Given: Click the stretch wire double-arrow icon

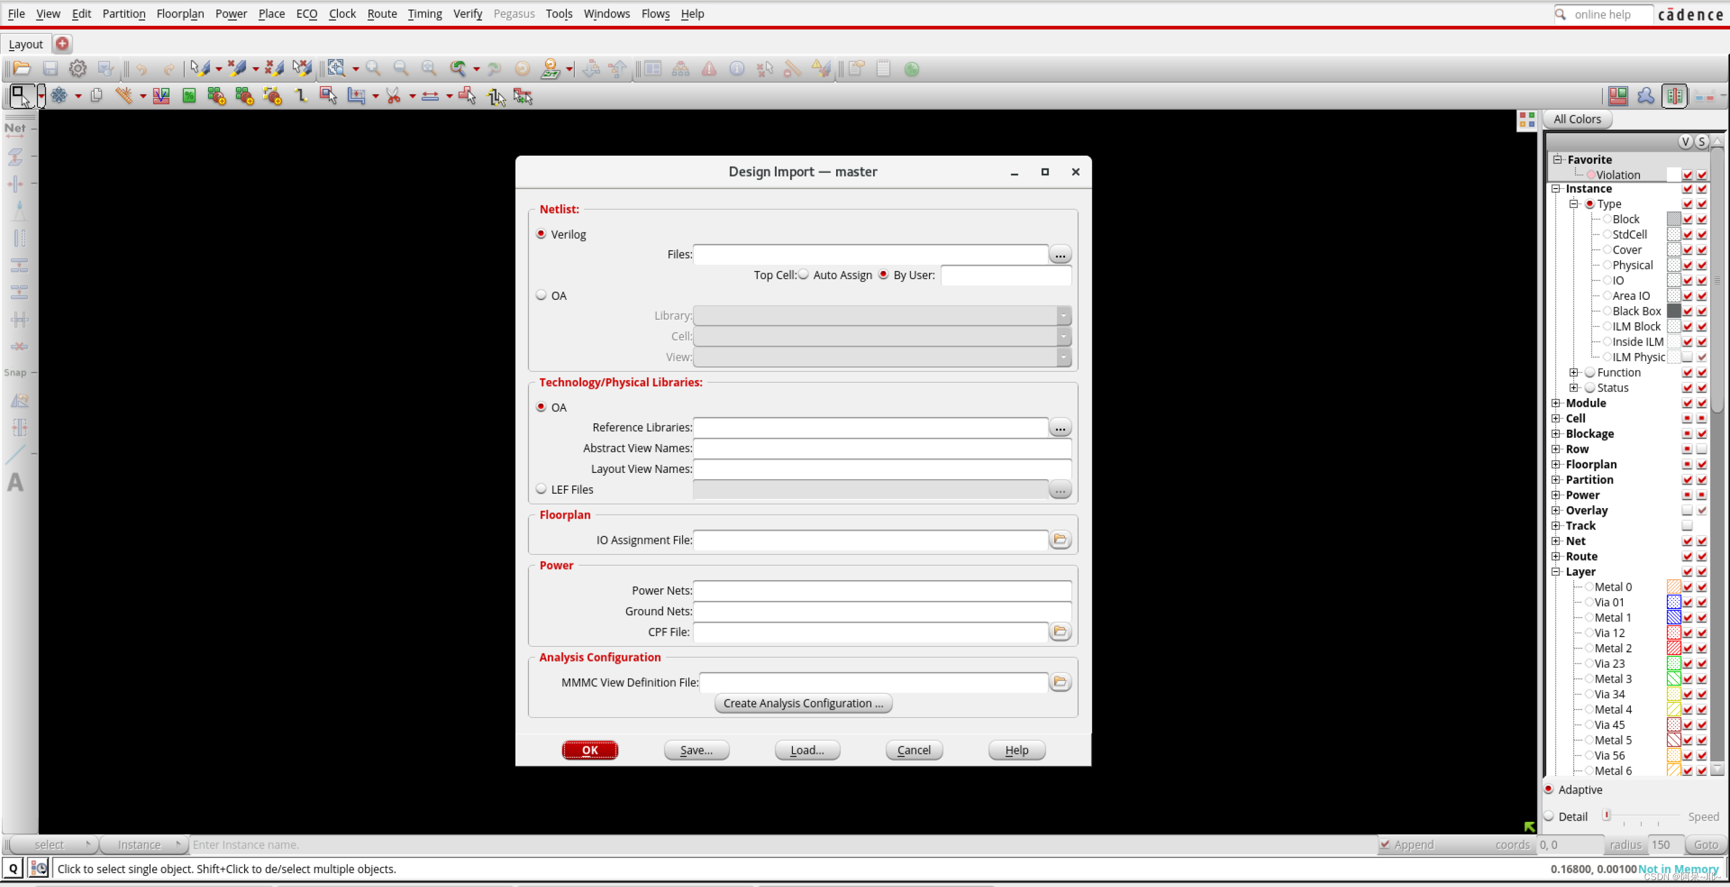Looking at the screenshot, I should coord(431,96).
